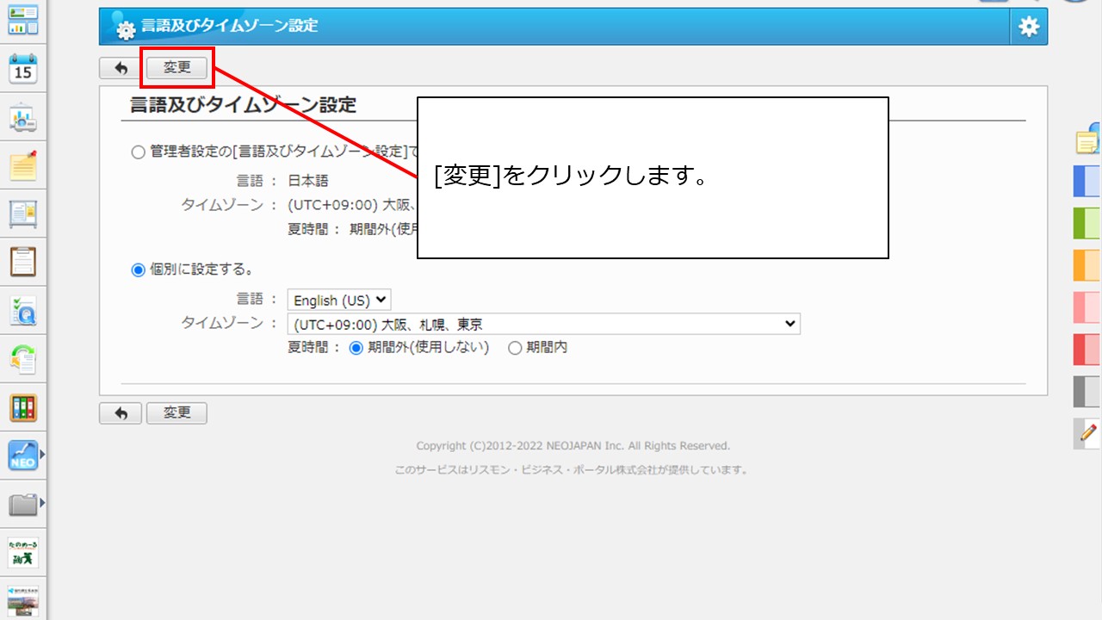This screenshot has width=1102, height=620.
Task: Click the top 変更 button
Action: coord(176,68)
